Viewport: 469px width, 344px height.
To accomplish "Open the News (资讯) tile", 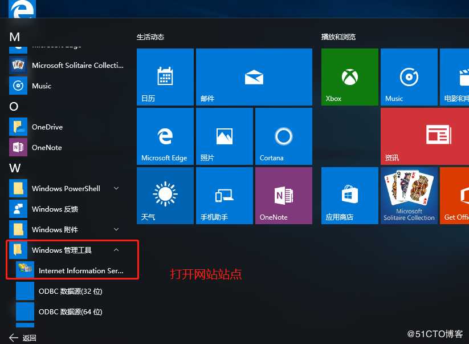I will tap(425, 136).
